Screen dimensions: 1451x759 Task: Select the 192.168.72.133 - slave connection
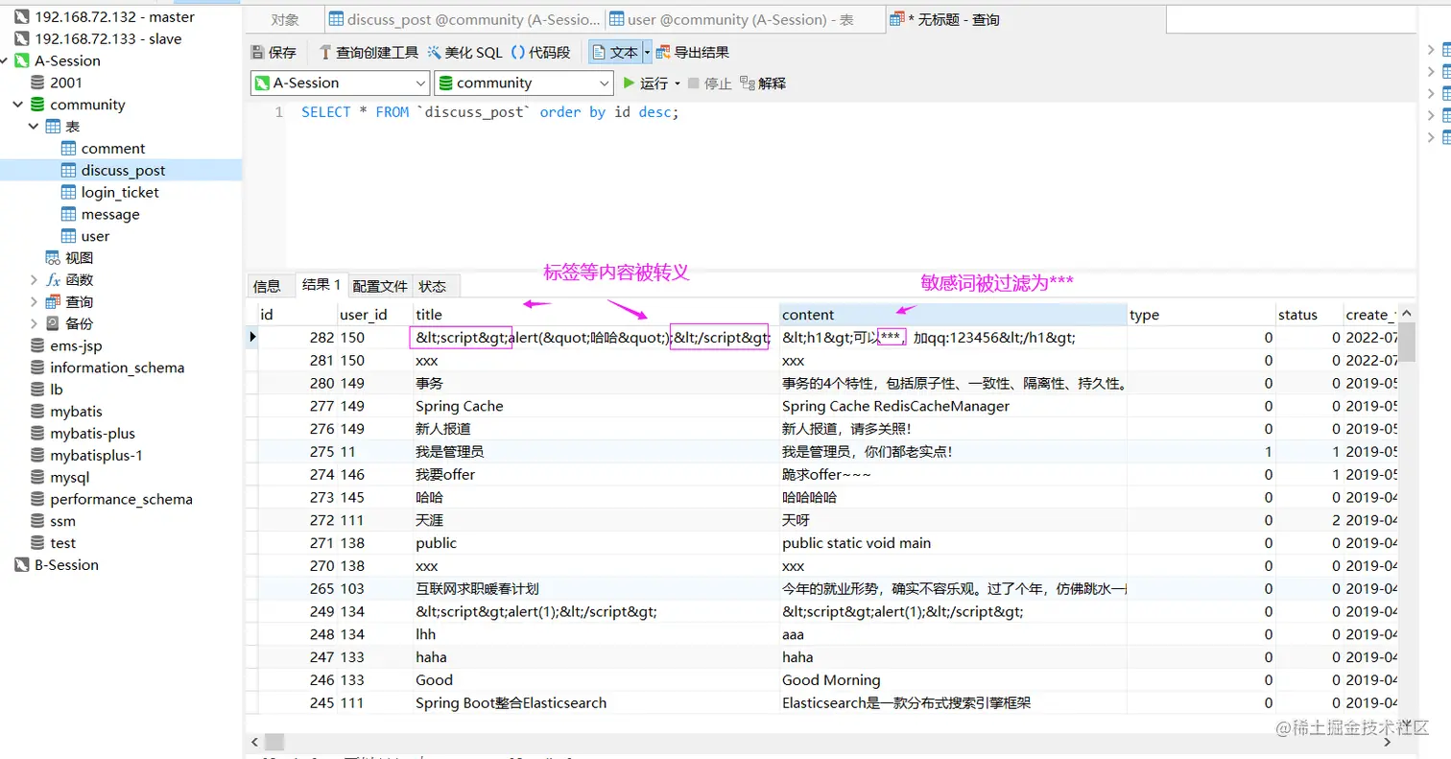[98, 39]
